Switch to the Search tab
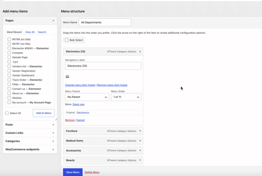 pyautogui.click(x=42, y=32)
